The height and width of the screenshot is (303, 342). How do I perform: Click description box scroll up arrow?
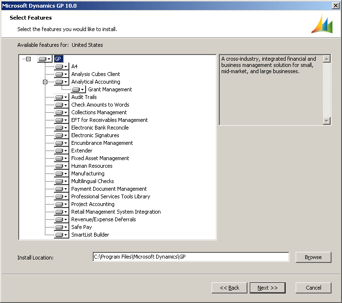pos(327,59)
